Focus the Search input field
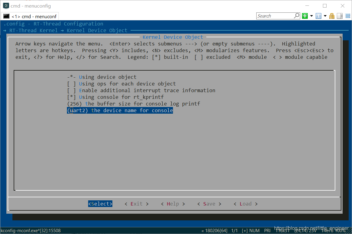Viewport: 352px width, 234px height. pos(275,16)
